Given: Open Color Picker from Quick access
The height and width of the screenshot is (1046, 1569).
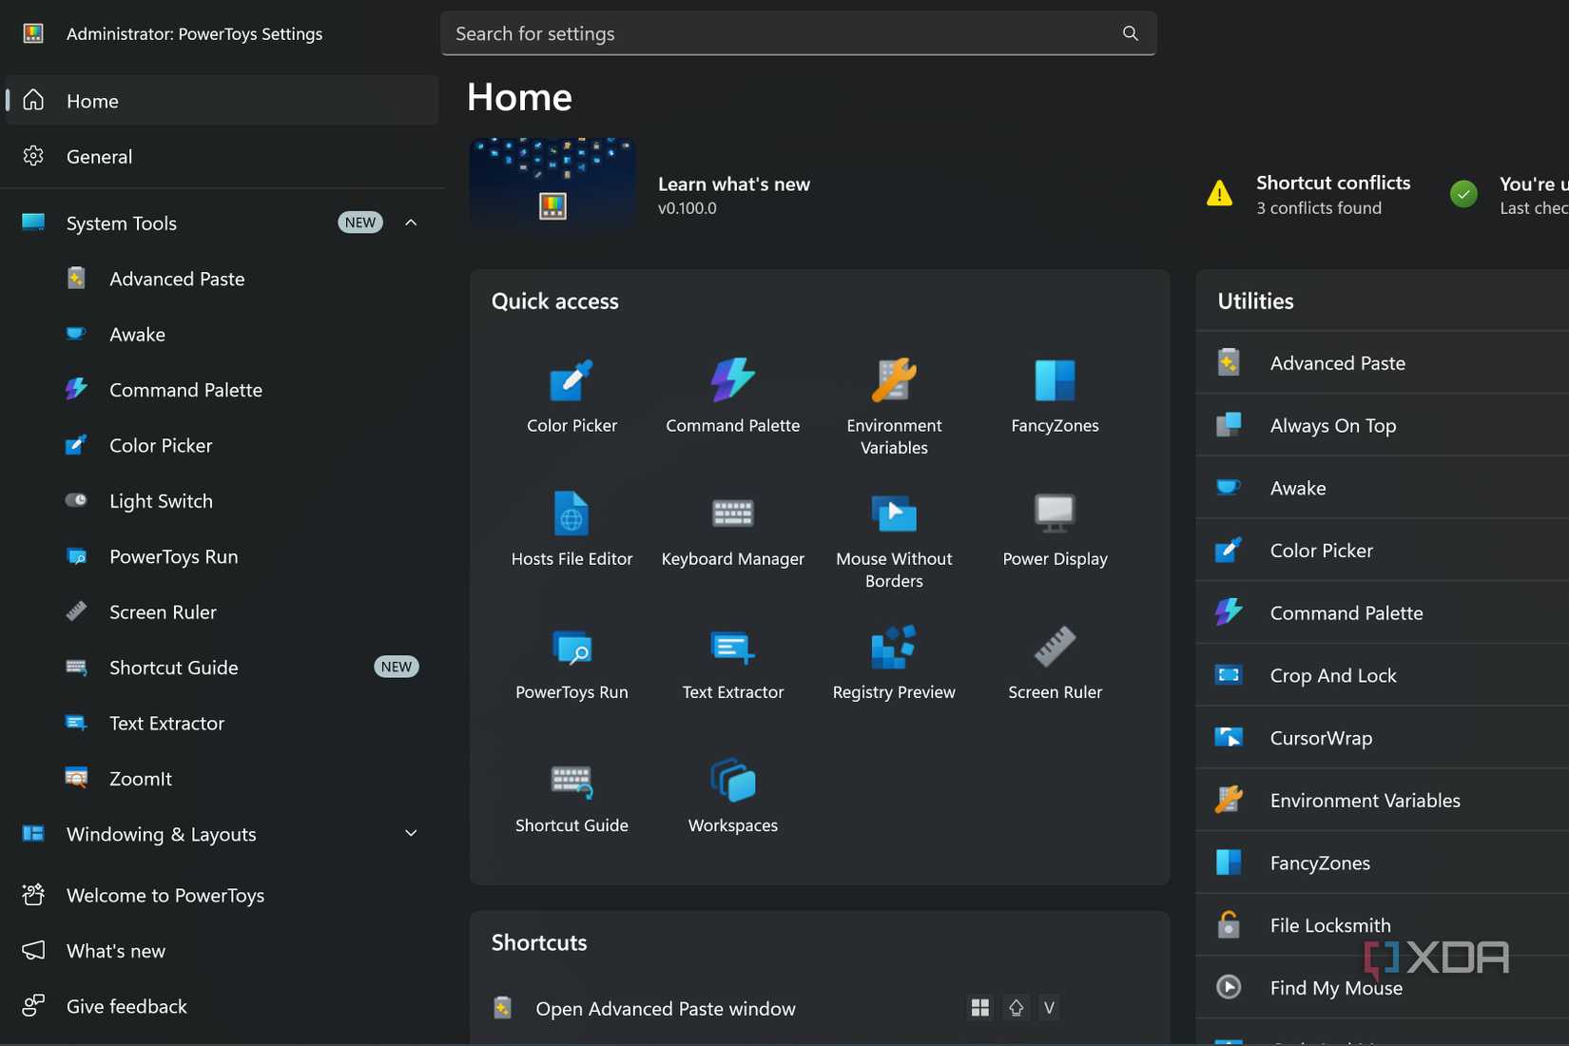Looking at the screenshot, I should coord(571,397).
